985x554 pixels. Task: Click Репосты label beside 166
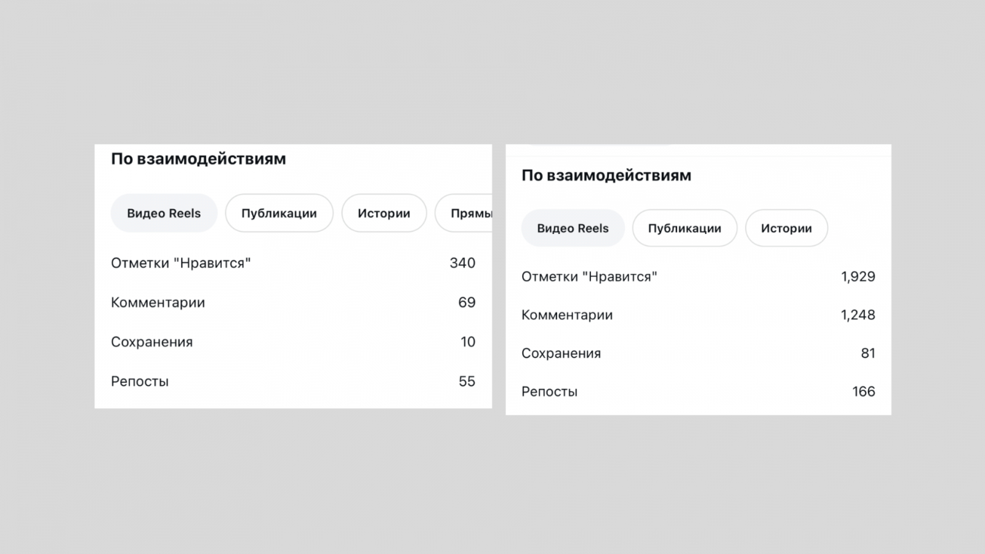549,391
